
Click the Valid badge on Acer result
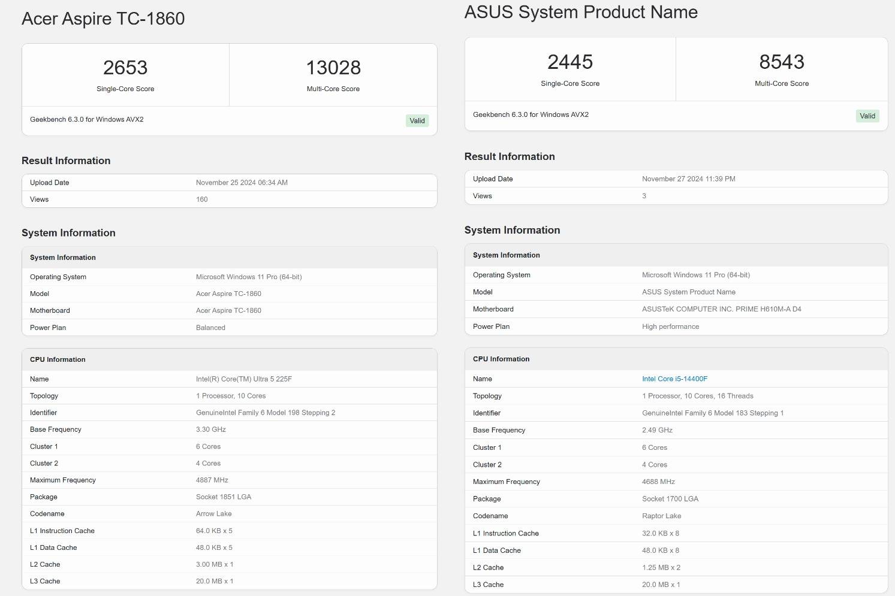click(417, 120)
